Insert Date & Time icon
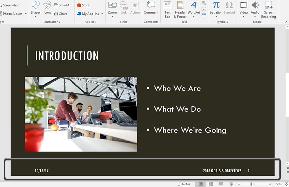 [x=204, y=3]
